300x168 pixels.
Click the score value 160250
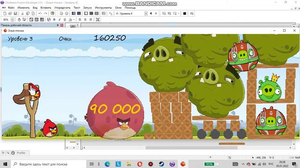tap(110, 38)
